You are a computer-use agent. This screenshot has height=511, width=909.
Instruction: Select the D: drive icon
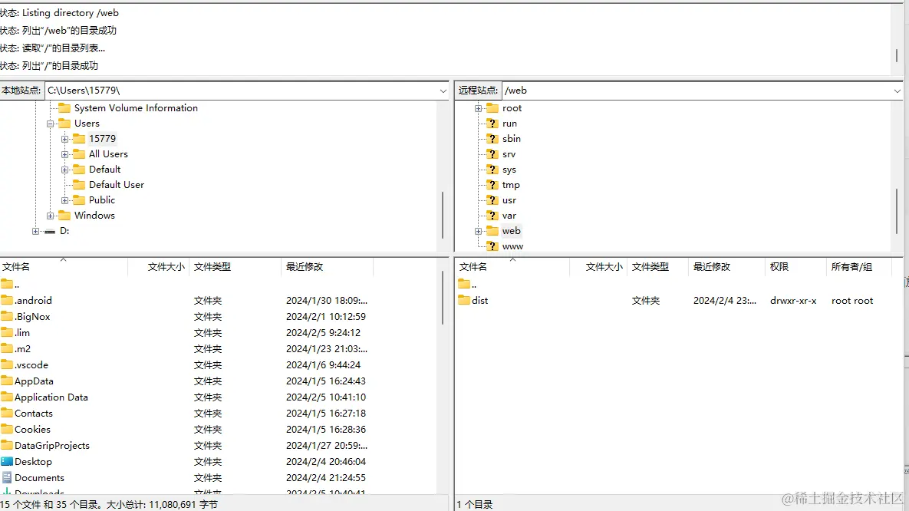pos(50,231)
